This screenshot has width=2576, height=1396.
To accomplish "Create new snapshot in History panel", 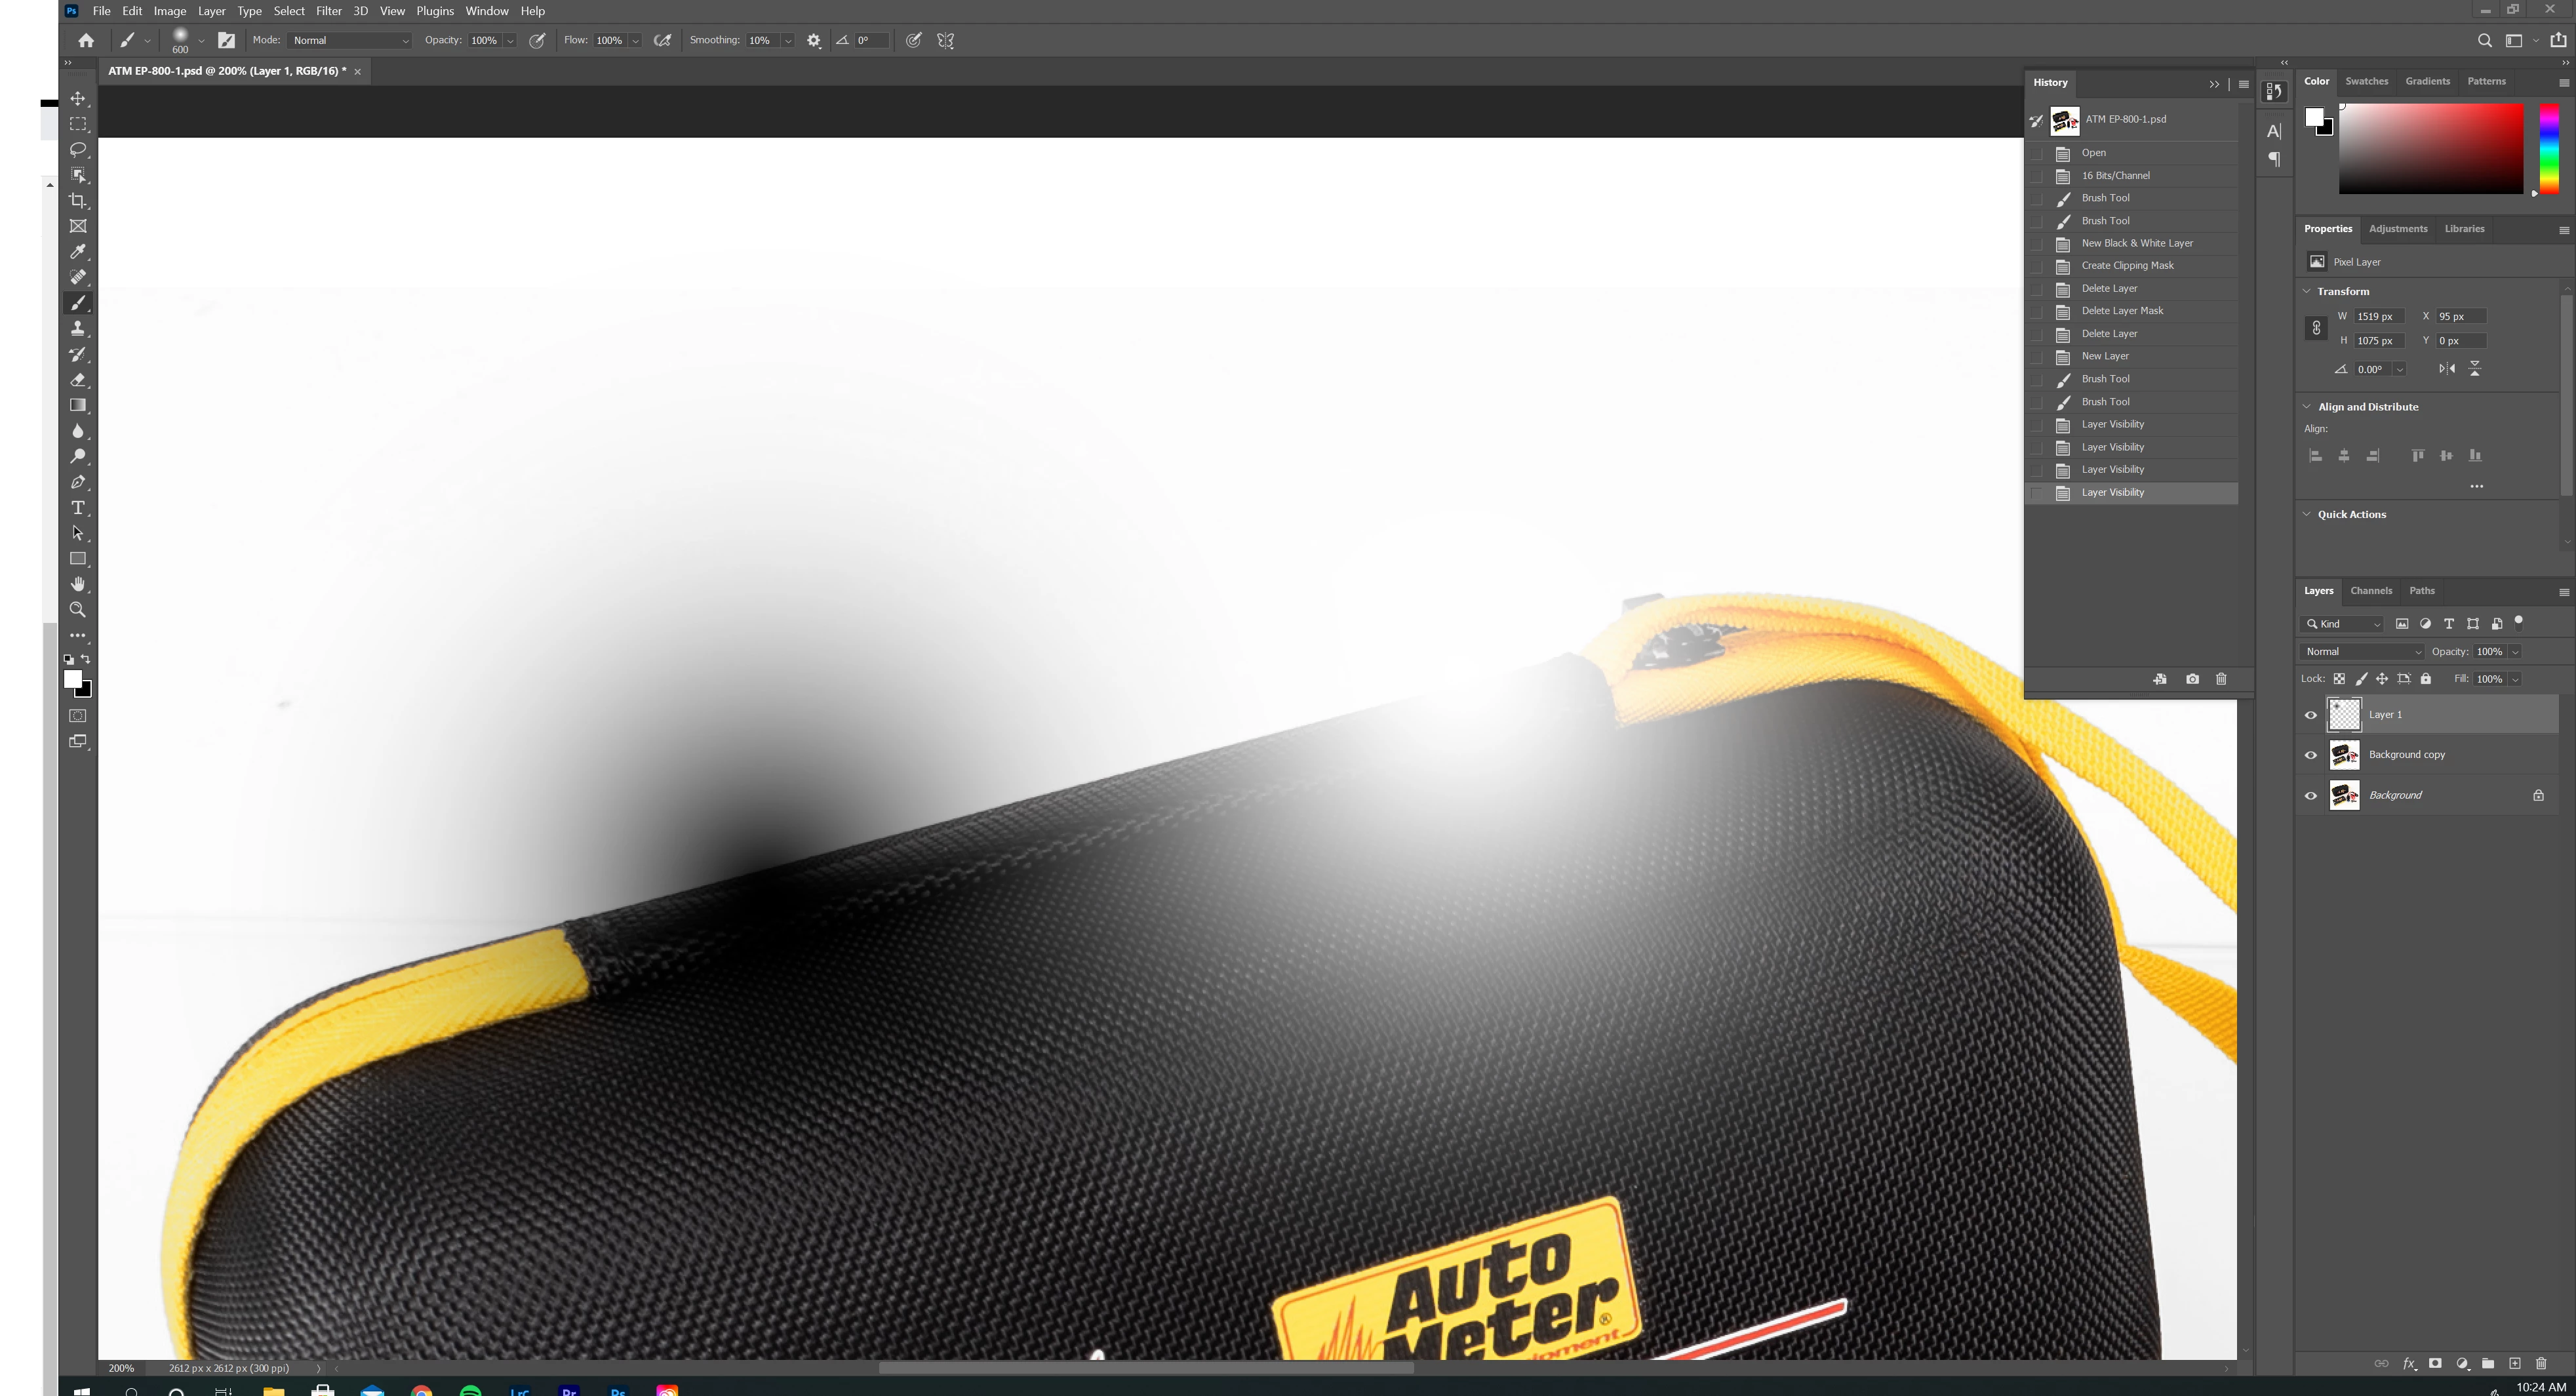I will point(2192,679).
